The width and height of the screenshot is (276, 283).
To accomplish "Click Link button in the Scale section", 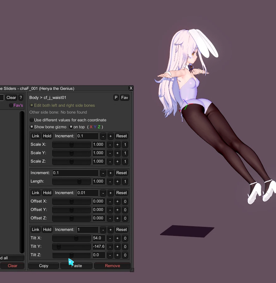I will [x=35, y=136].
